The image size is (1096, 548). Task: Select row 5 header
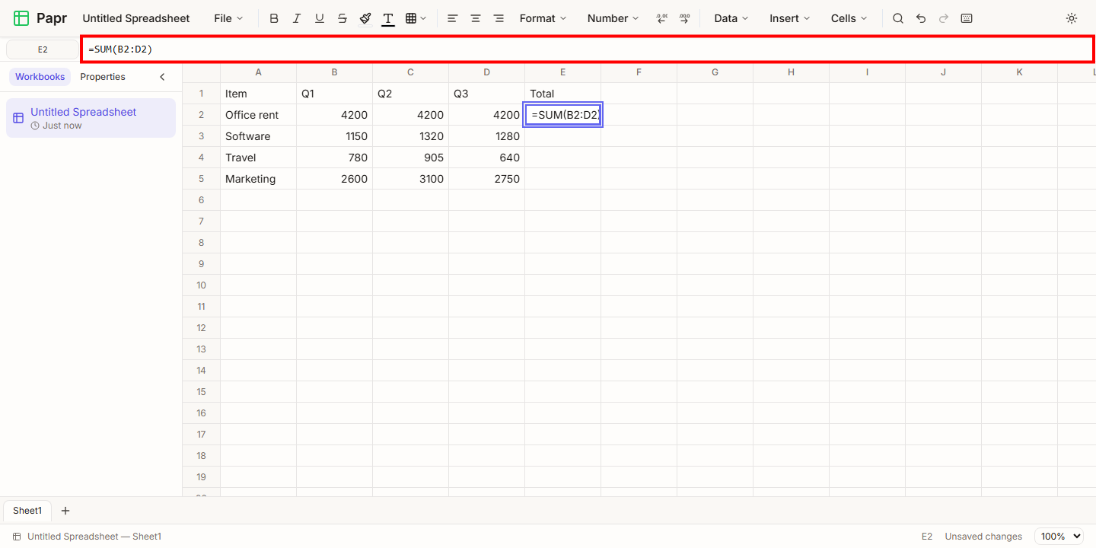tap(202, 179)
